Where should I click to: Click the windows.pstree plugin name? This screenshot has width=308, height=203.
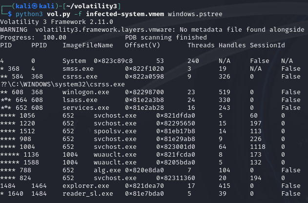tap(195, 14)
